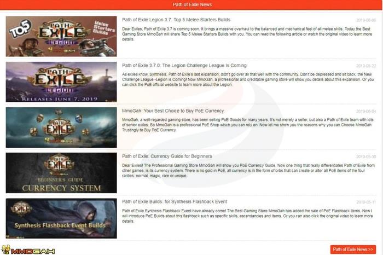Open the Beginner's Guide Currency System thumbnail
The image size is (383, 255).
point(61,173)
